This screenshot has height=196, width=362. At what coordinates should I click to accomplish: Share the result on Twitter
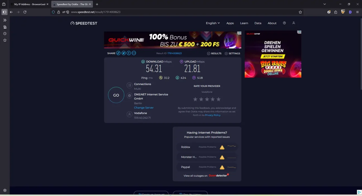click(124, 53)
